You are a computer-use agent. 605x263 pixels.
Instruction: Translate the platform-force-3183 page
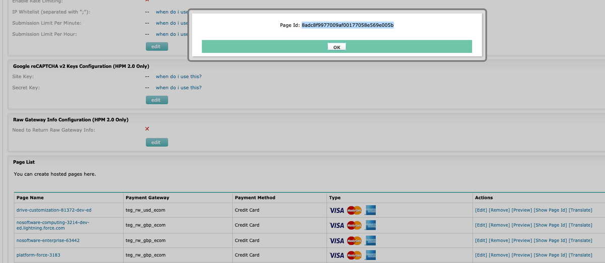click(x=580, y=255)
